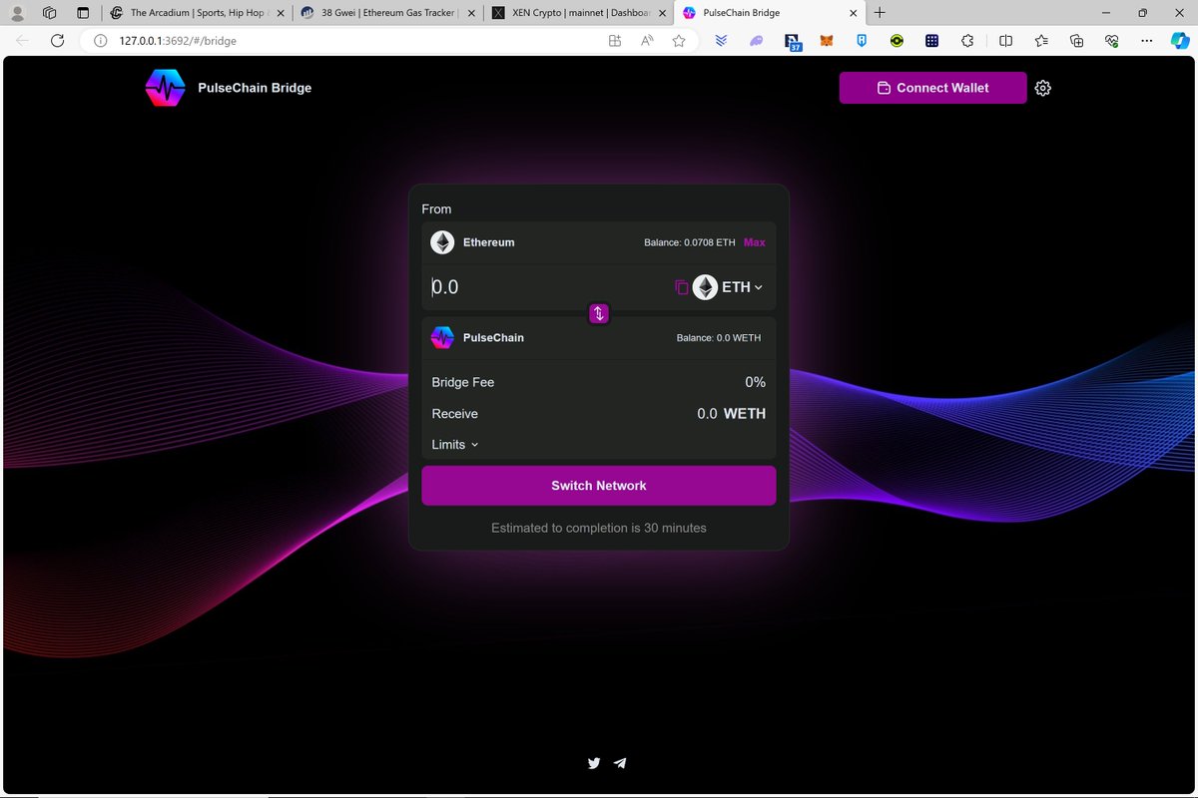
Task: Open the dark-blue grid extension
Action: 932,41
